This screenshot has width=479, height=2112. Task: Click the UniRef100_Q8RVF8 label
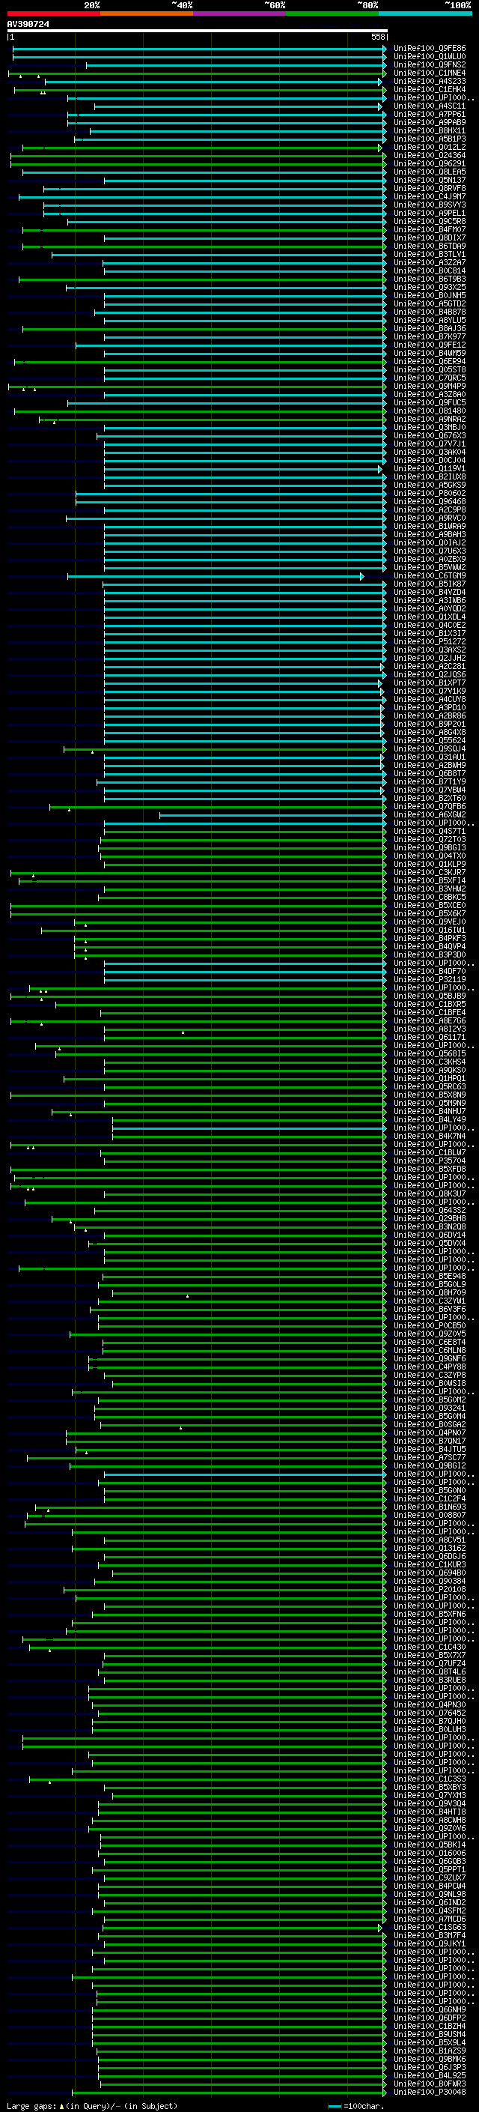(x=429, y=189)
